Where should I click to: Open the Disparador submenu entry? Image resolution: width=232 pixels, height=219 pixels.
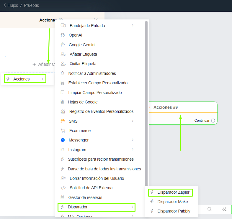pyautogui.click(x=96, y=207)
